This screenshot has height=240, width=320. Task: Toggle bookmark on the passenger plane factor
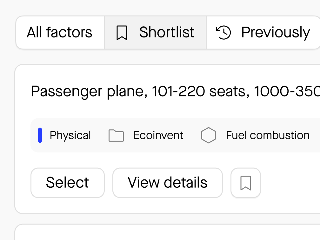point(246,183)
